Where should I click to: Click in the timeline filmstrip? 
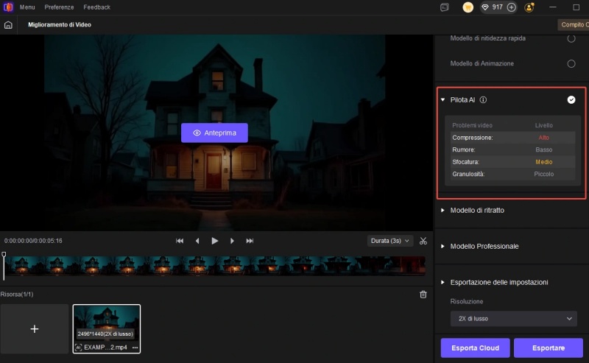(214, 266)
